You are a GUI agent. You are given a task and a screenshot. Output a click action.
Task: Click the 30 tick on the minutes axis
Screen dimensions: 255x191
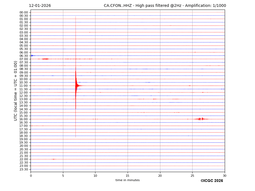pos(224,176)
